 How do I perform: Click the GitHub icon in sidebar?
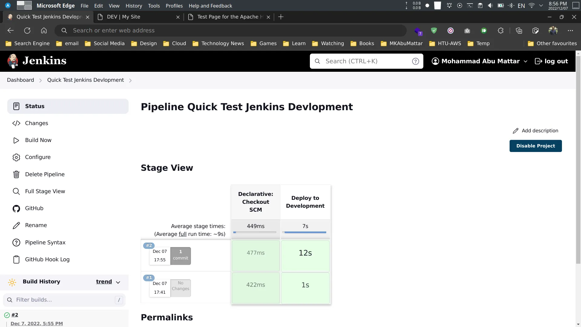[16, 208]
